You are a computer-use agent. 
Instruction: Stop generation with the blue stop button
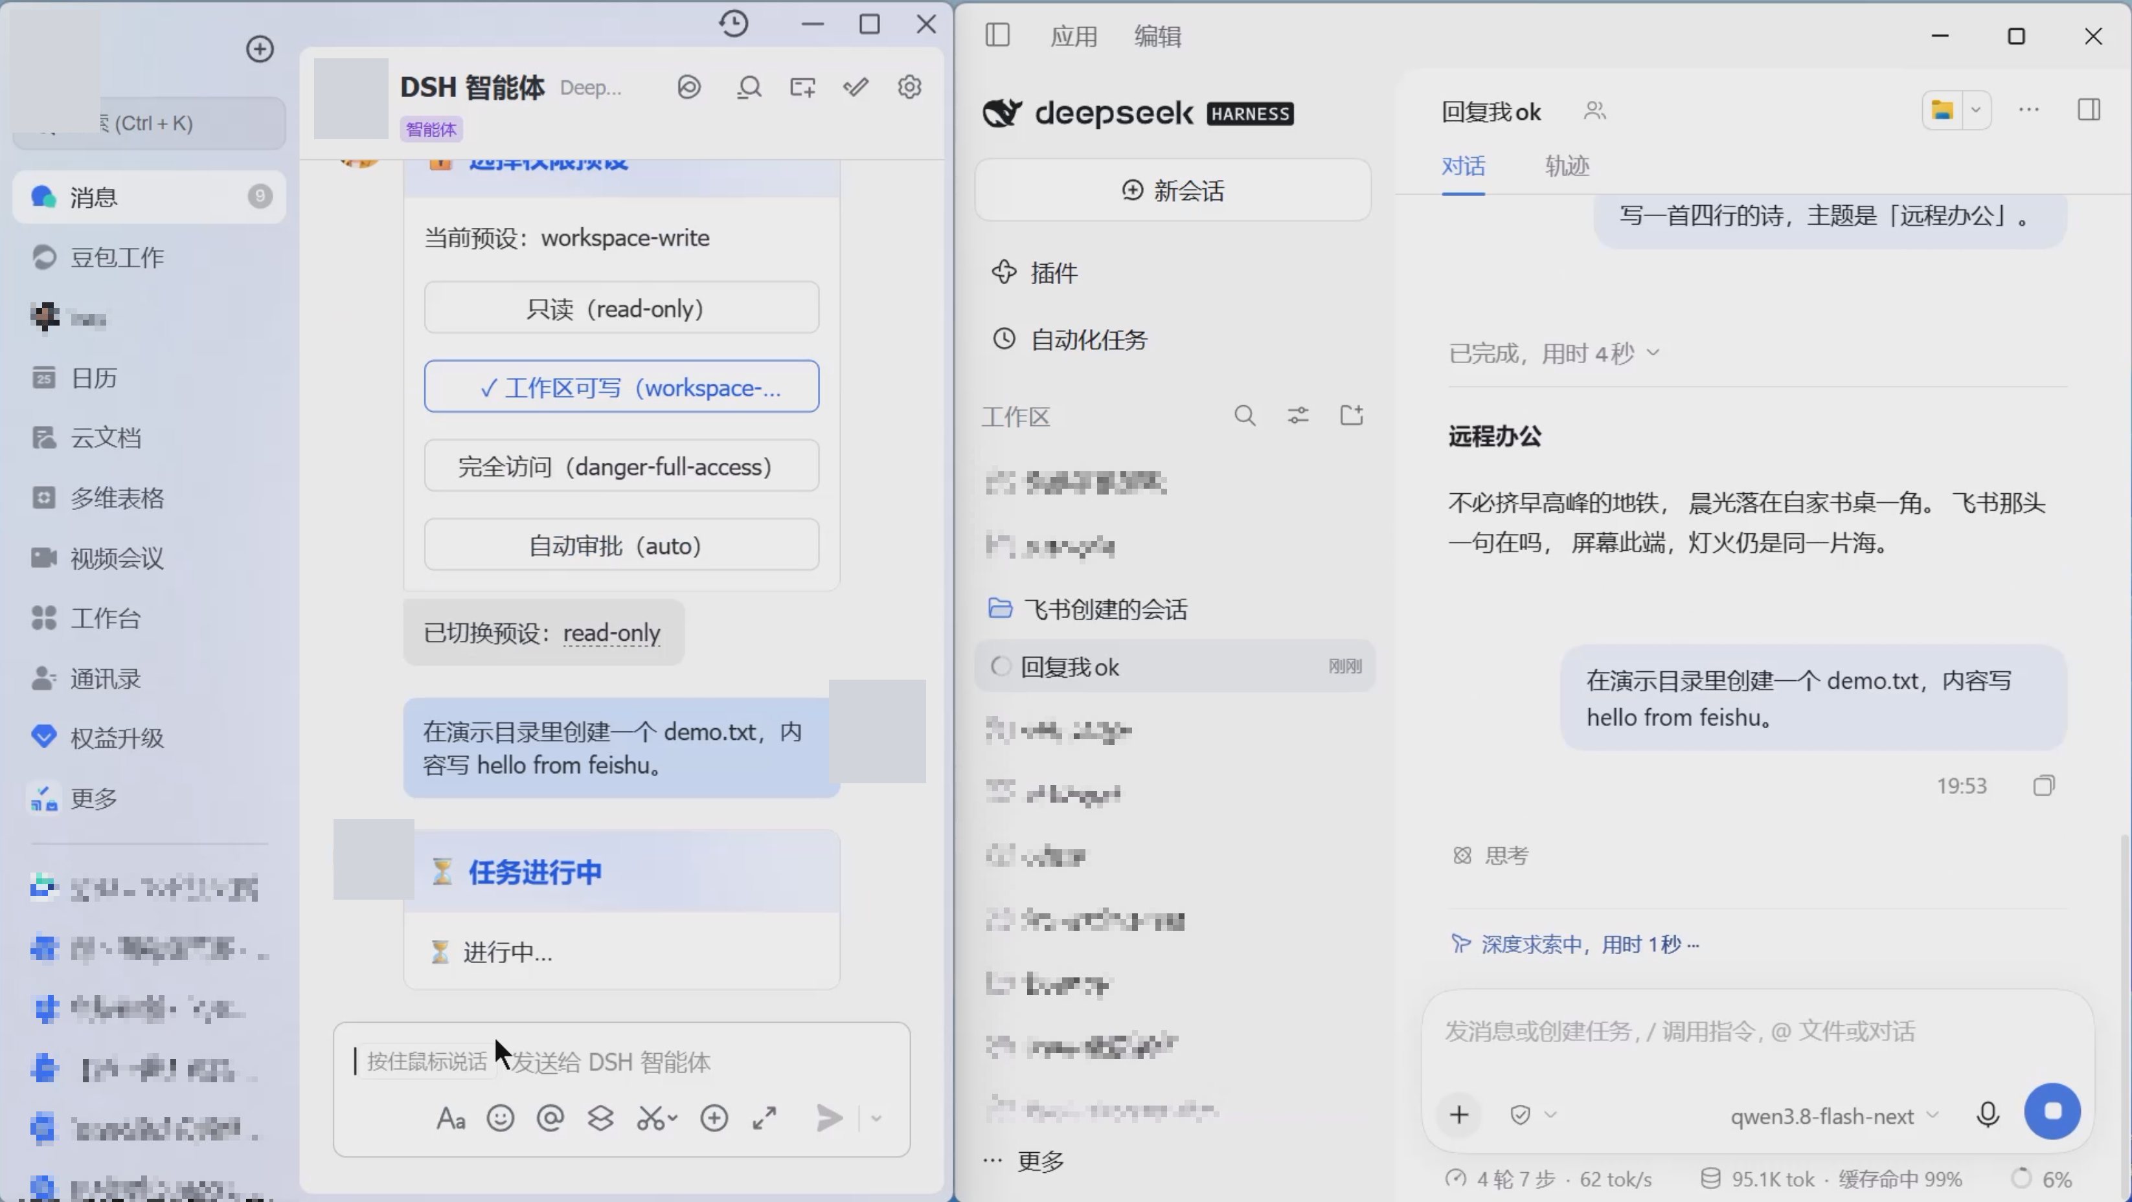click(x=2052, y=1111)
